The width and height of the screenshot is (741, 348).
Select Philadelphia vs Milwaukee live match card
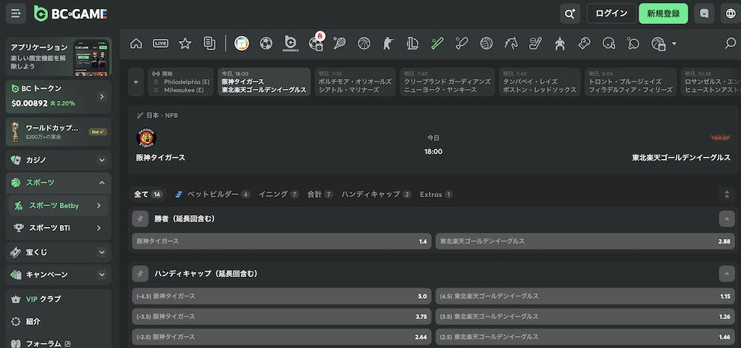point(180,82)
